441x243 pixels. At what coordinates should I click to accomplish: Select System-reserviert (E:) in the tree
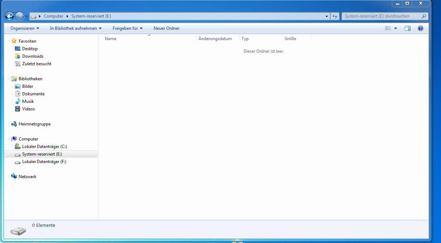(x=42, y=154)
